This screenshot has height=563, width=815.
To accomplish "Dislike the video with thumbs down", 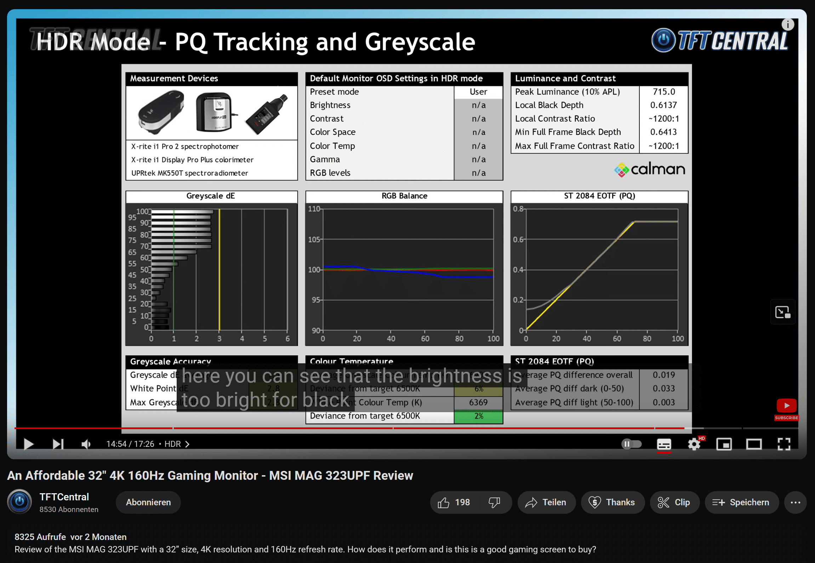I will (495, 502).
